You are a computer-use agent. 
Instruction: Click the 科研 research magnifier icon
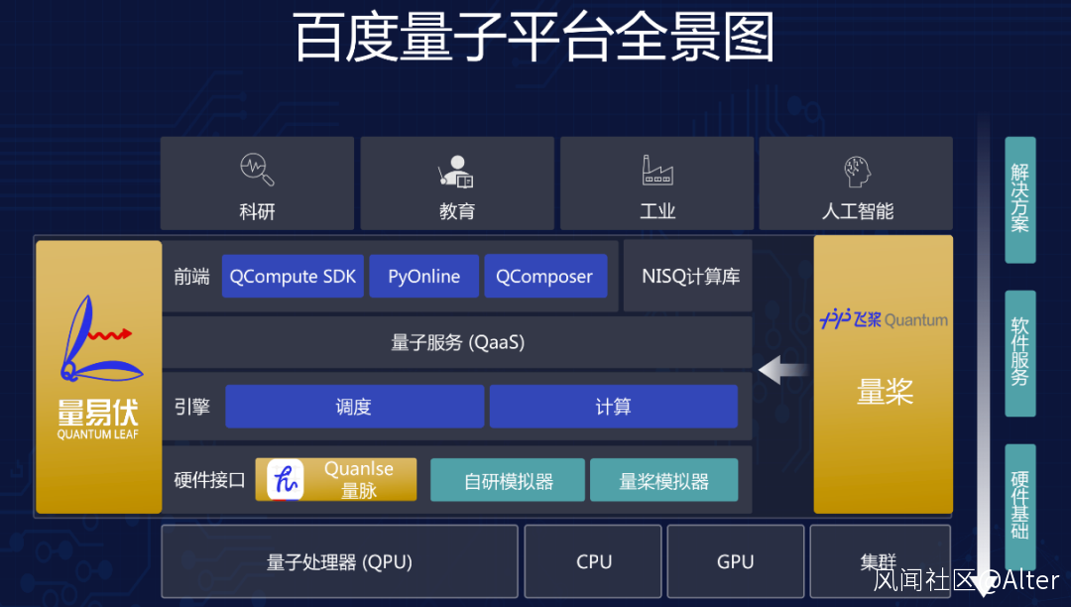(x=257, y=170)
